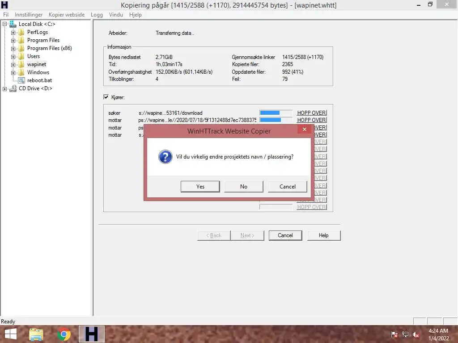Collapse the Local Disk C: tree node
The height and width of the screenshot is (343, 458).
tap(4, 24)
